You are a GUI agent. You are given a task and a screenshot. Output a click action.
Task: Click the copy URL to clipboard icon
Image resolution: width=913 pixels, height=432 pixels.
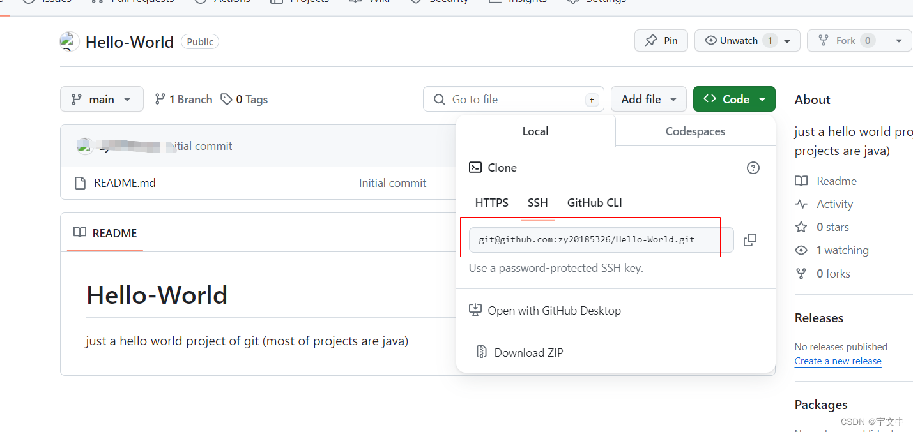point(750,240)
